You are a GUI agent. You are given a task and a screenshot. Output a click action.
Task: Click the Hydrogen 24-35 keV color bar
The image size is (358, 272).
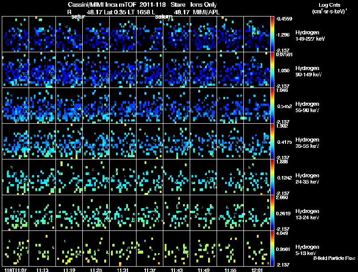click(272, 177)
